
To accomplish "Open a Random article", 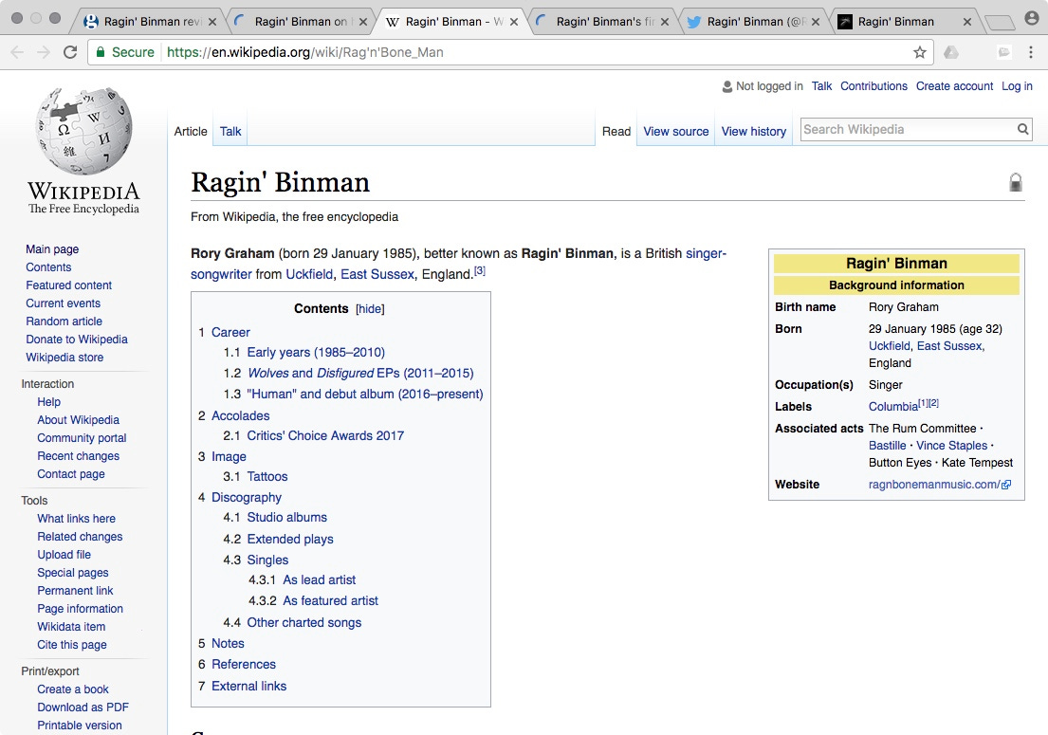I will click(64, 321).
